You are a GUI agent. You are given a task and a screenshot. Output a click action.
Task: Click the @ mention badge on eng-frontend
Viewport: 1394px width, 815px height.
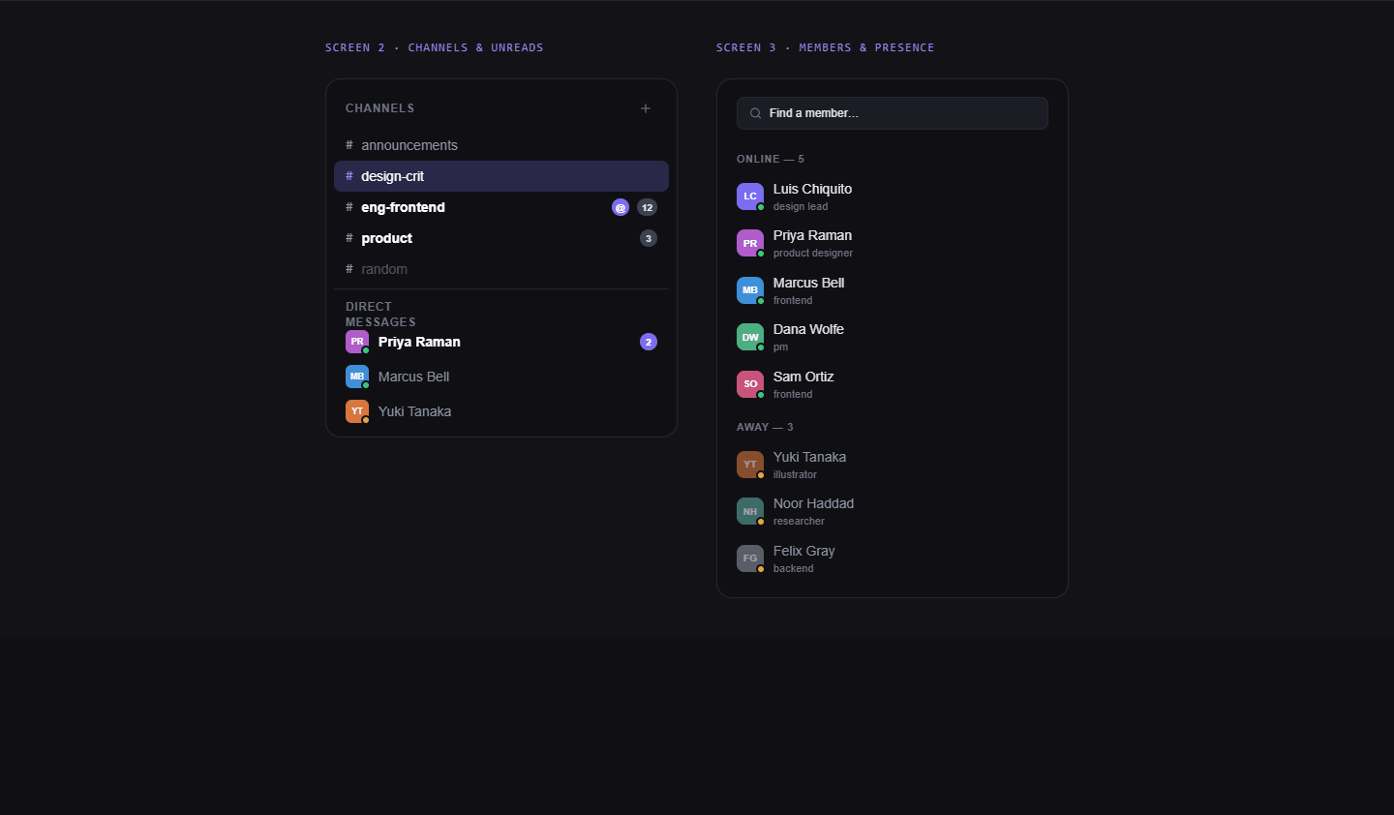[x=621, y=207]
